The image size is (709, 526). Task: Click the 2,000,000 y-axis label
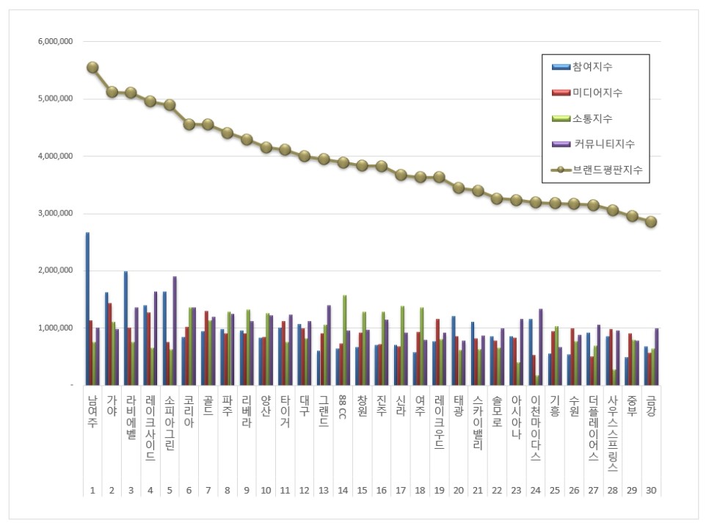pyautogui.click(x=55, y=270)
